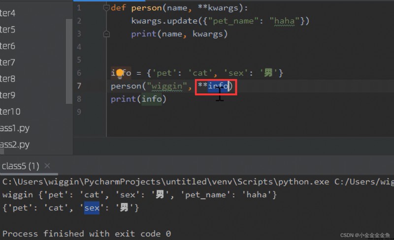Click line number 9 in the gutter
The height and width of the screenshot is (240, 394).
coord(79,112)
